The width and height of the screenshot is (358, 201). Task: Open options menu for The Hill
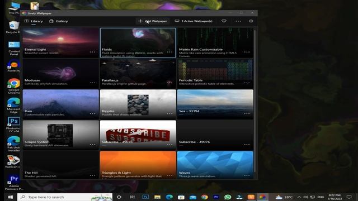coord(92,175)
